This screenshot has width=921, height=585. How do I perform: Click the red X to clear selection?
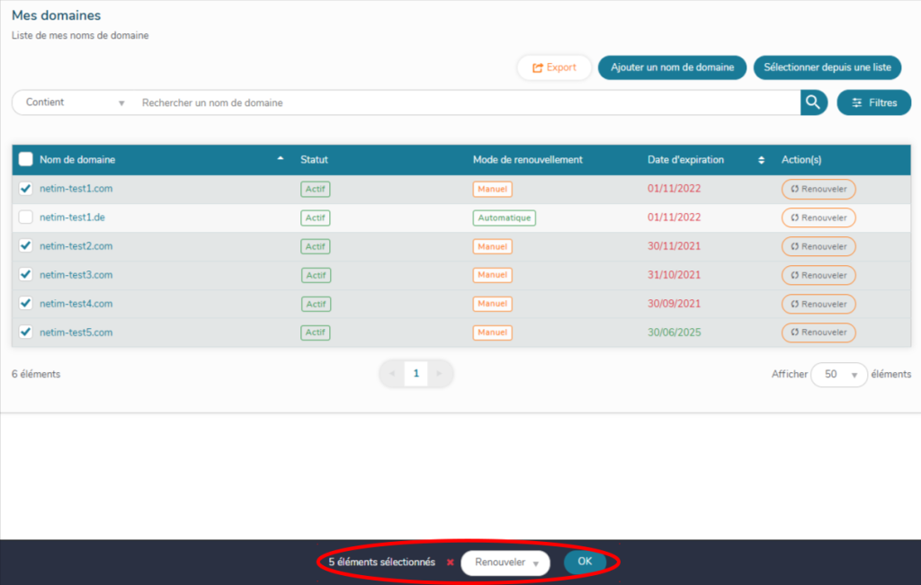(450, 563)
